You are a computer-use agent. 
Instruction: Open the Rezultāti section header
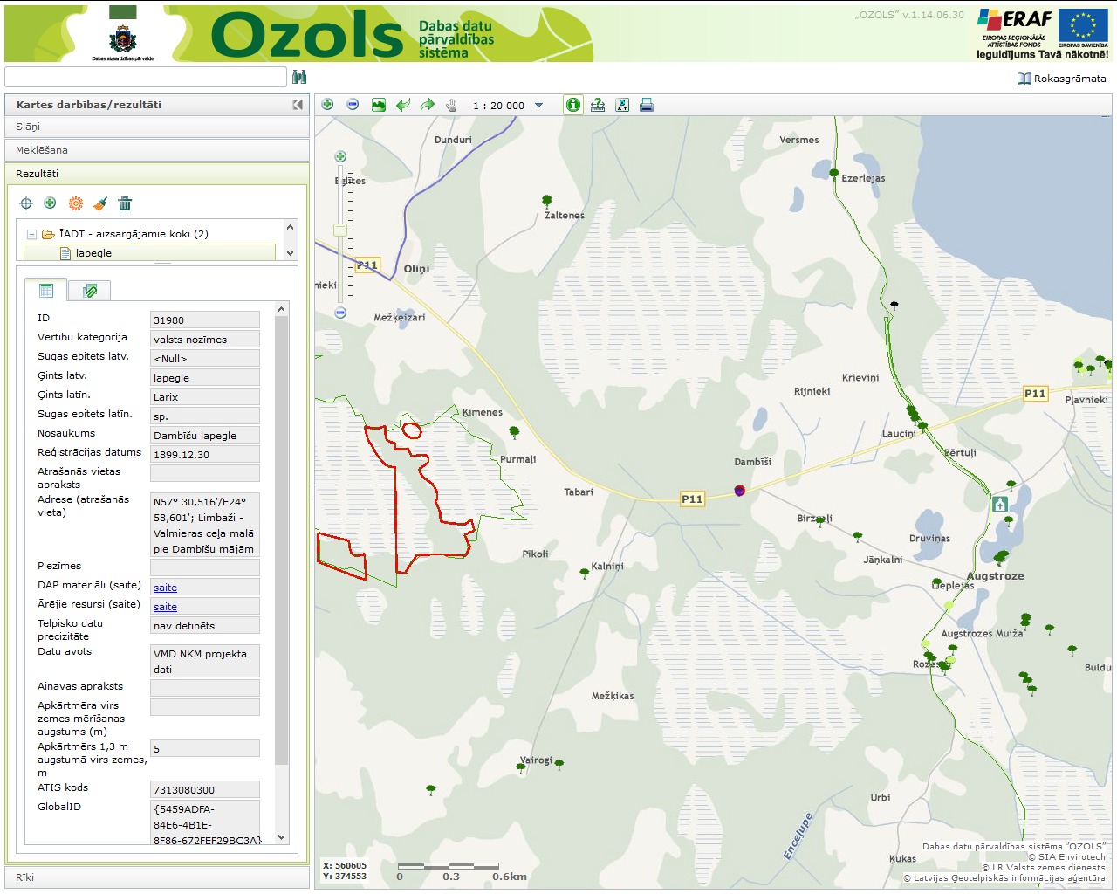click(x=157, y=174)
